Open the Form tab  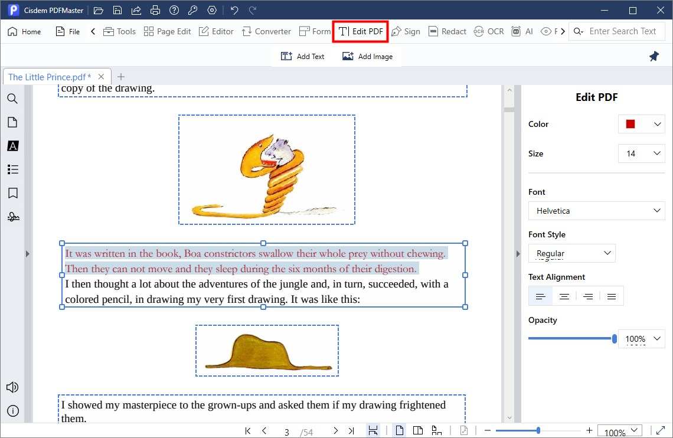coord(315,31)
